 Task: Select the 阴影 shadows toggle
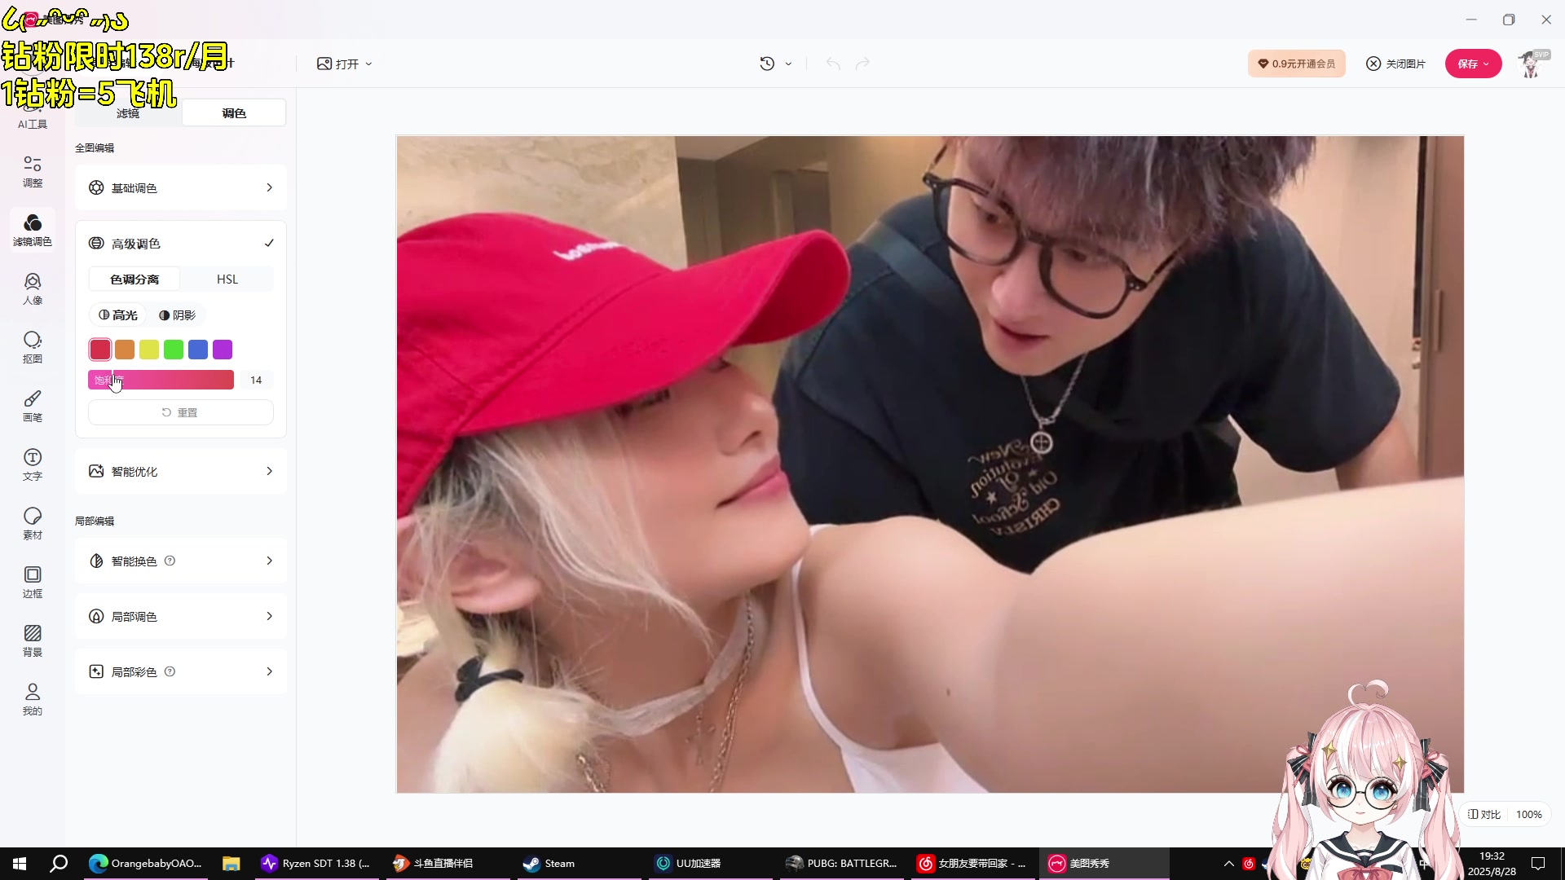(x=177, y=315)
